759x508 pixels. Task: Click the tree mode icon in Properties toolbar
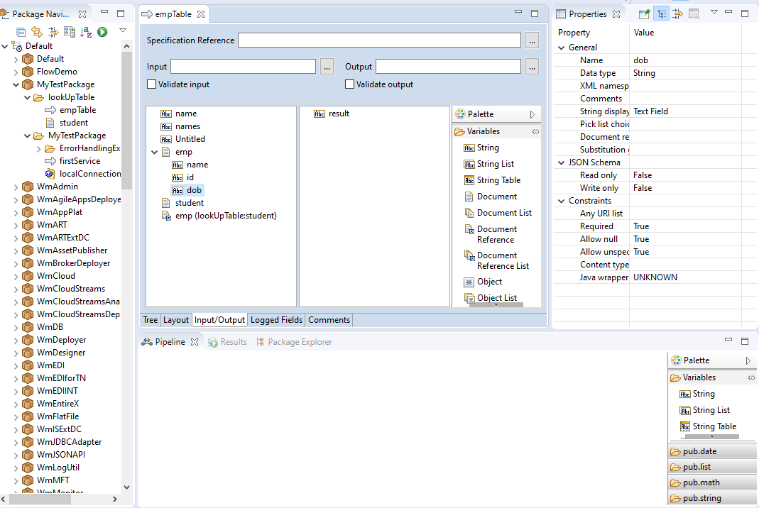662,13
